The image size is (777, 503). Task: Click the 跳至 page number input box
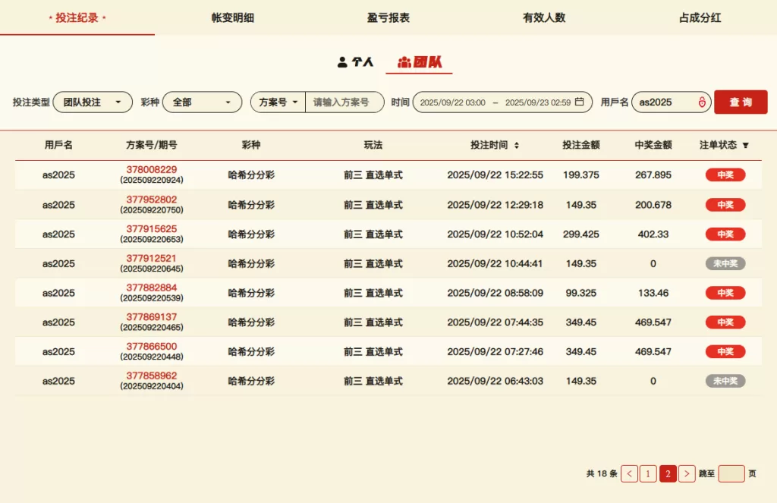731,473
